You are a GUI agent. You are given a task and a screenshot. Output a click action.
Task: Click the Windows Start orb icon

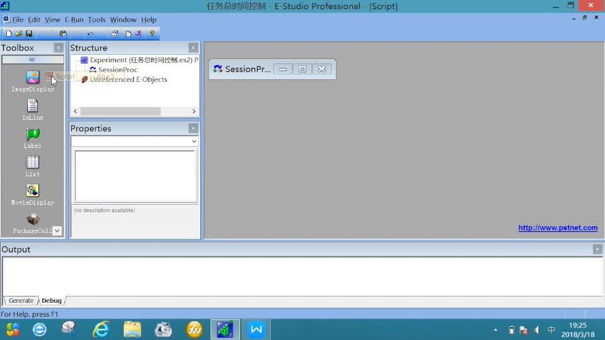13,329
